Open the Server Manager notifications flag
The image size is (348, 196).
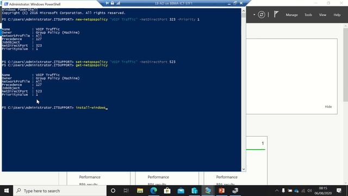pos(276,14)
